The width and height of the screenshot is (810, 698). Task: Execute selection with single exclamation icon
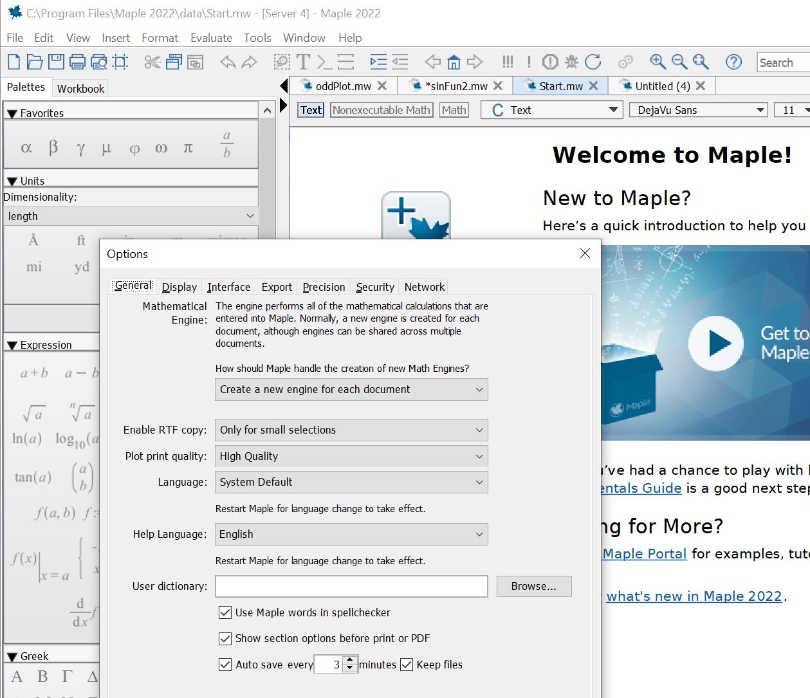[x=529, y=62]
